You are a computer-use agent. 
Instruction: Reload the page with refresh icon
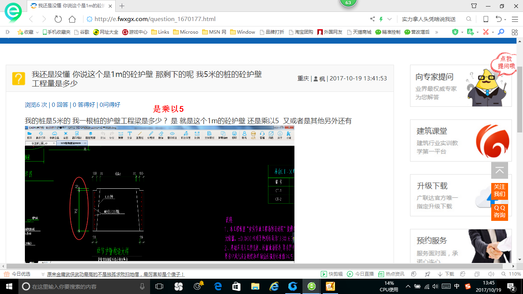[58, 19]
